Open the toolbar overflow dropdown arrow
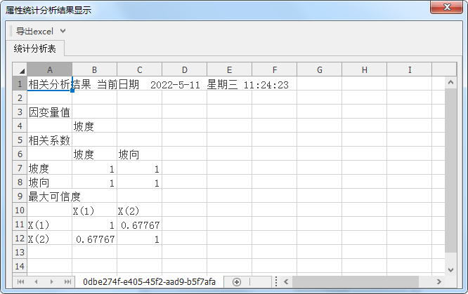468x294 pixels. click(63, 31)
